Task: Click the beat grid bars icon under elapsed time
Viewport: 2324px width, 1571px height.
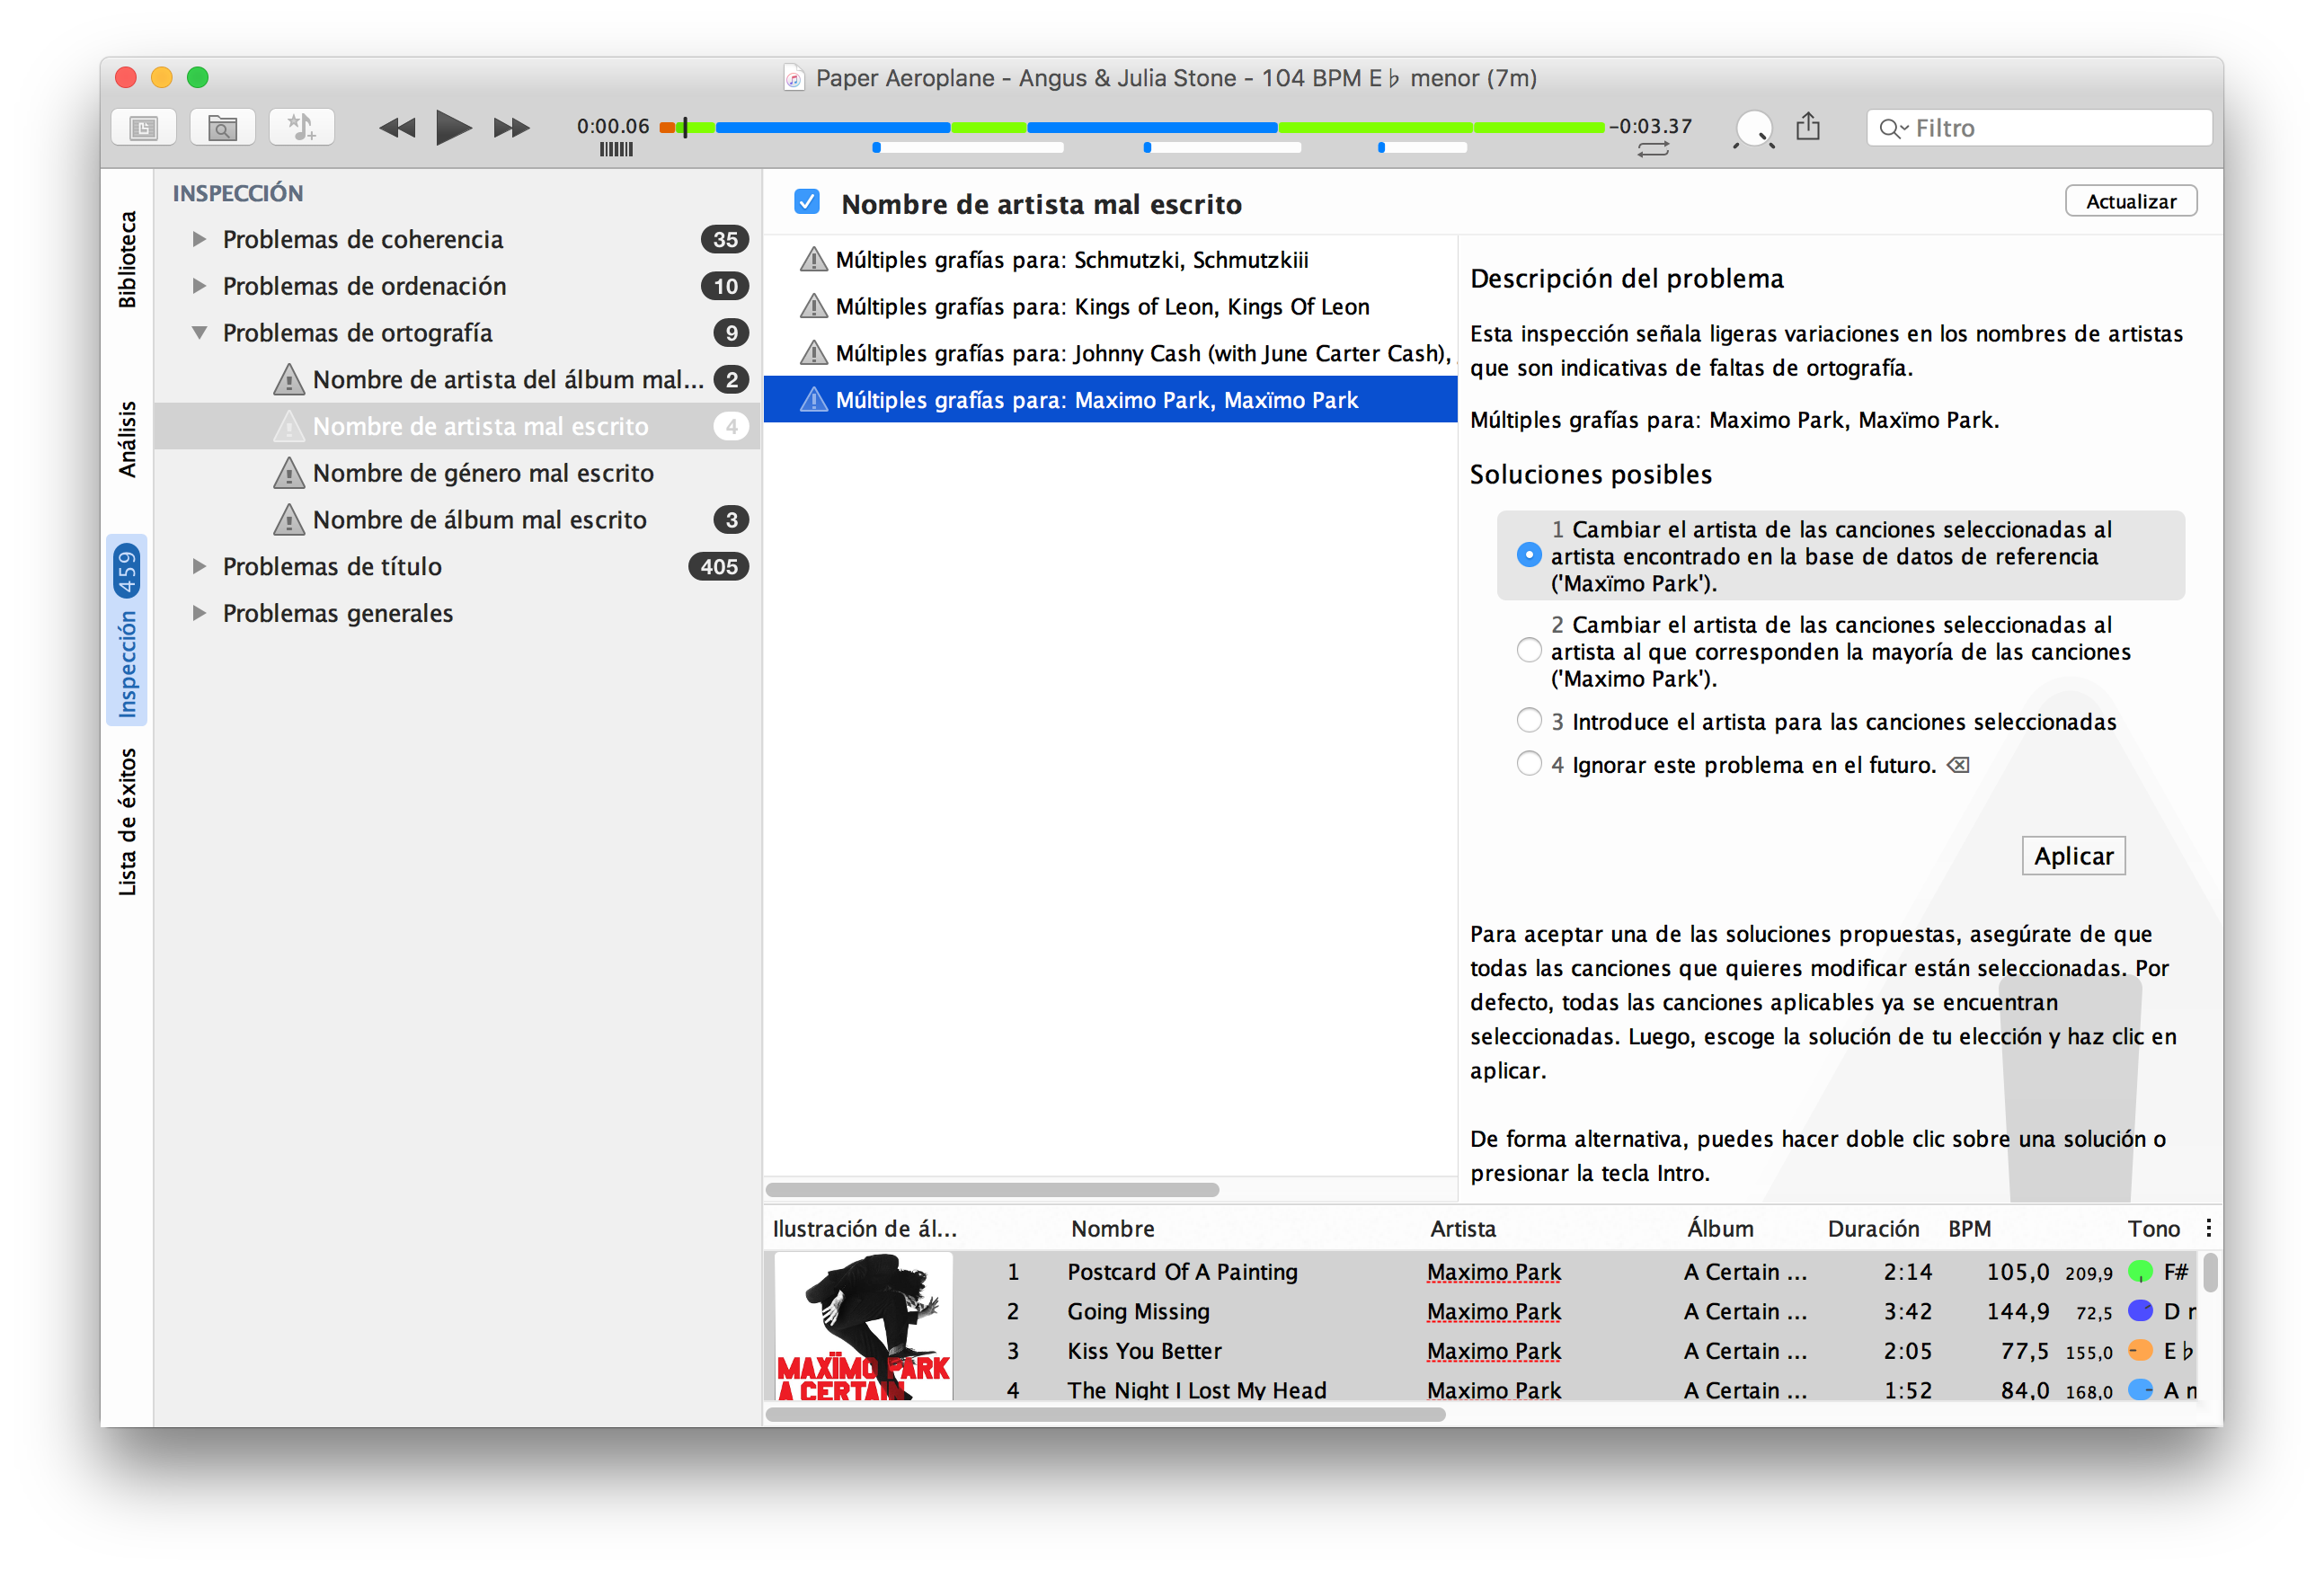Action: pyautogui.click(x=616, y=150)
